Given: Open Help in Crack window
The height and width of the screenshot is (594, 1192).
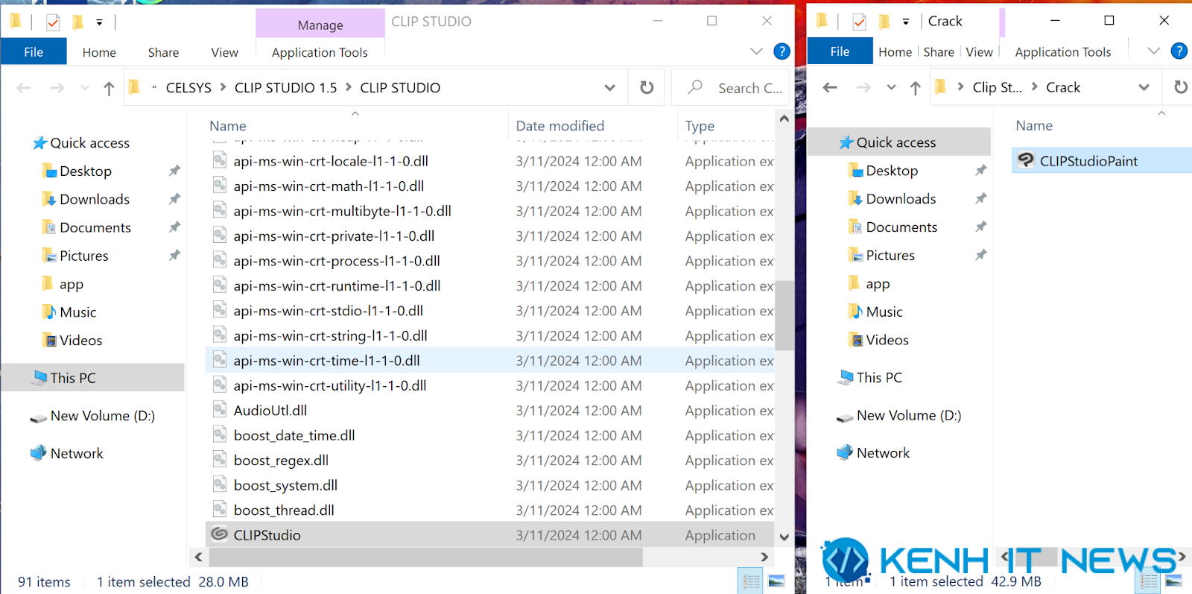Looking at the screenshot, I should coord(1179,51).
